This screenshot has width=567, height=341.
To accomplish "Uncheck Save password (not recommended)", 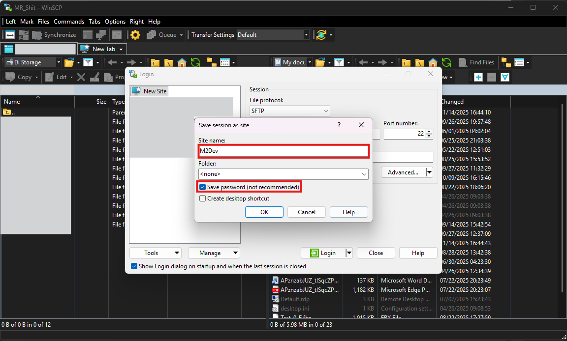I will (x=202, y=187).
